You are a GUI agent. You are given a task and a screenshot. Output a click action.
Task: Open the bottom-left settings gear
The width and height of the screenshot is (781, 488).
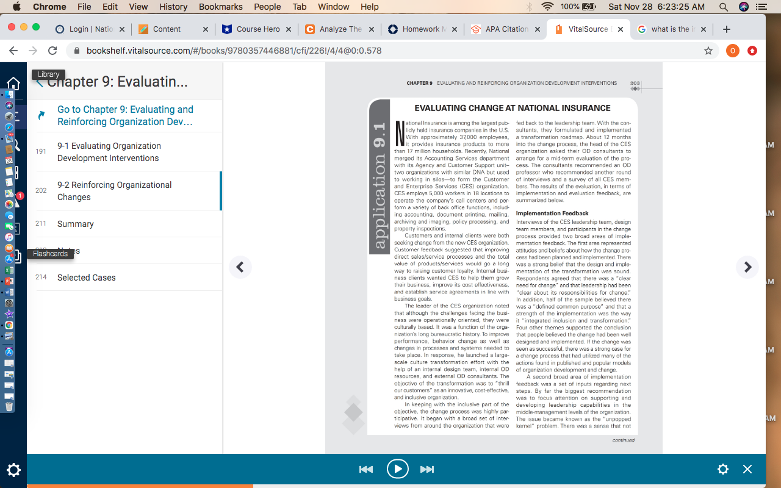pyautogui.click(x=13, y=470)
